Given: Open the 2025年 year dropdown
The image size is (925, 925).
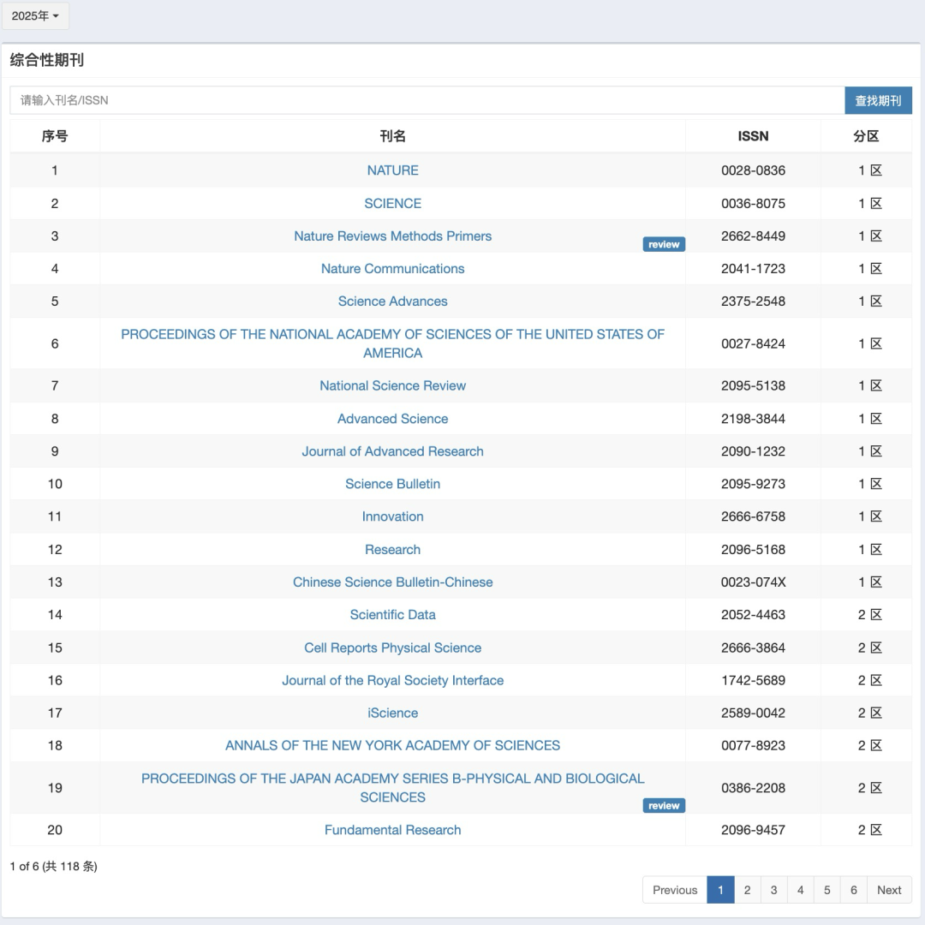Looking at the screenshot, I should pyautogui.click(x=35, y=16).
